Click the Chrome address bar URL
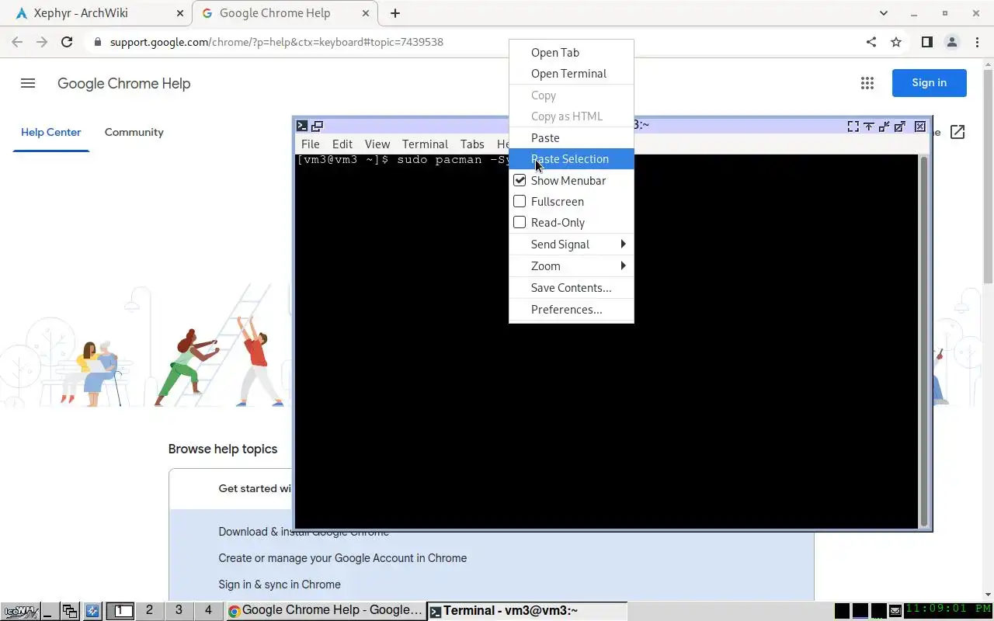This screenshot has width=994, height=621. point(276,42)
